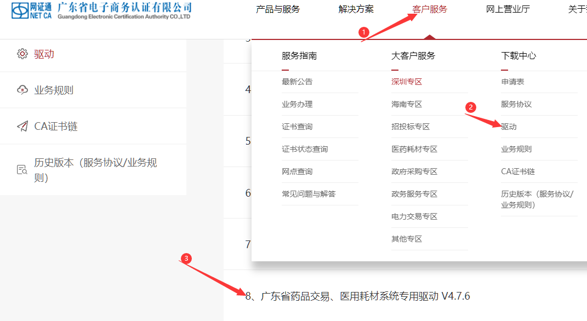The width and height of the screenshot is (587, 321).
Task: Select 申请表 in 下载中心
Action: (x=512, y=82)
